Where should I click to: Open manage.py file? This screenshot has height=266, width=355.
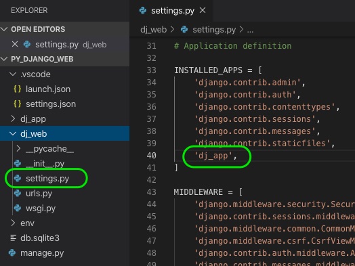click(42, 253)
